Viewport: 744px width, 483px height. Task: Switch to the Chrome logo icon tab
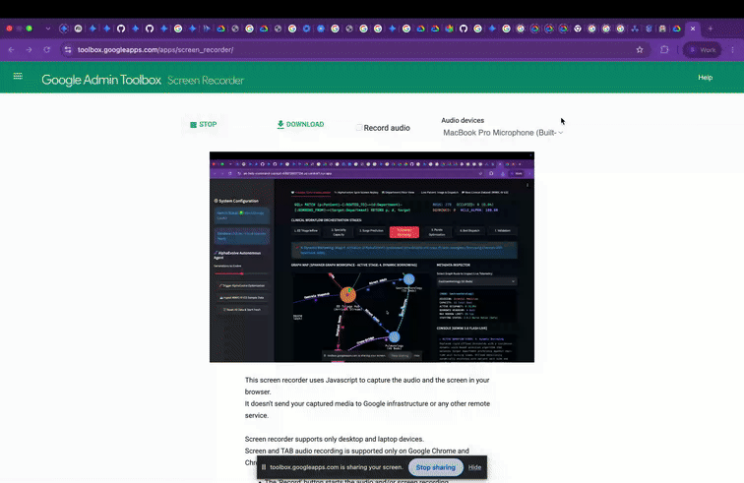578,29
